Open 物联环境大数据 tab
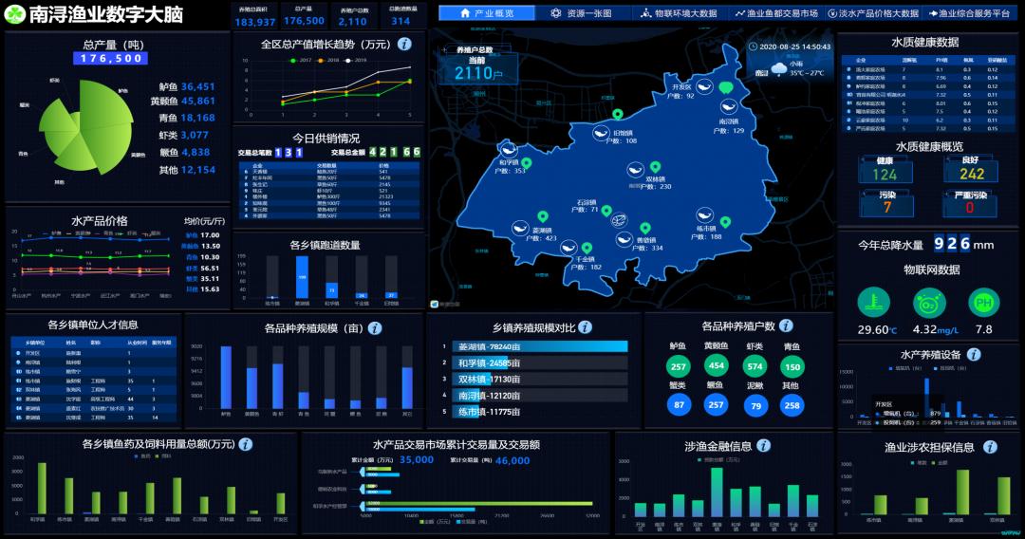The image size is (1025, 539). tap(679, 13)
